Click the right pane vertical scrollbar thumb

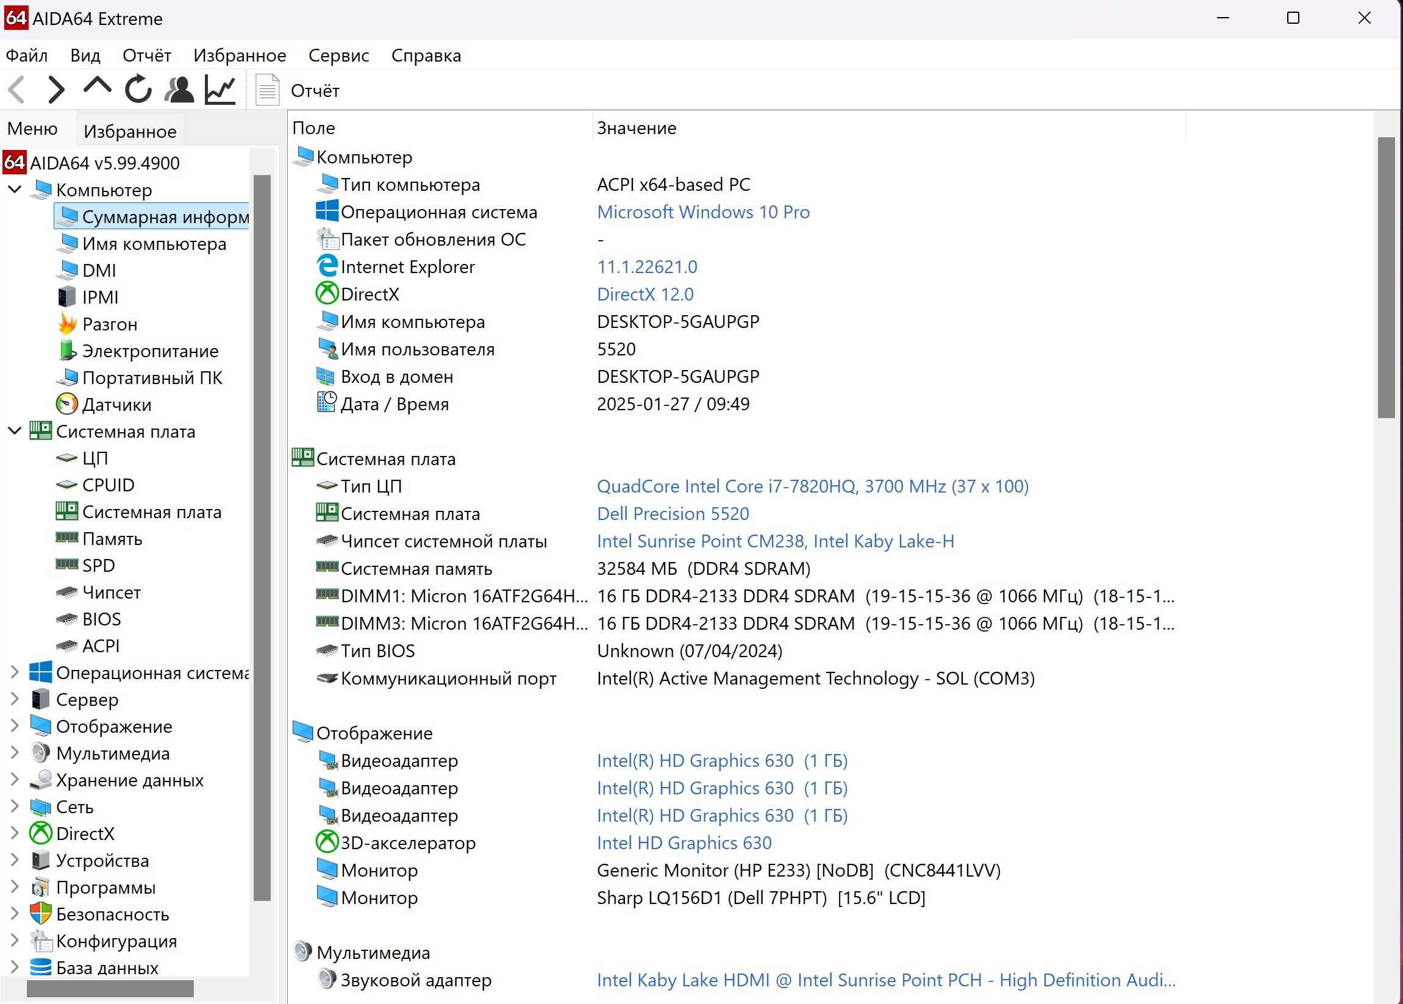click(x=1387, y=277)
